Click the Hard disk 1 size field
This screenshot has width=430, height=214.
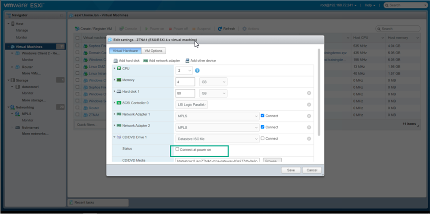[x=185, y=93]
